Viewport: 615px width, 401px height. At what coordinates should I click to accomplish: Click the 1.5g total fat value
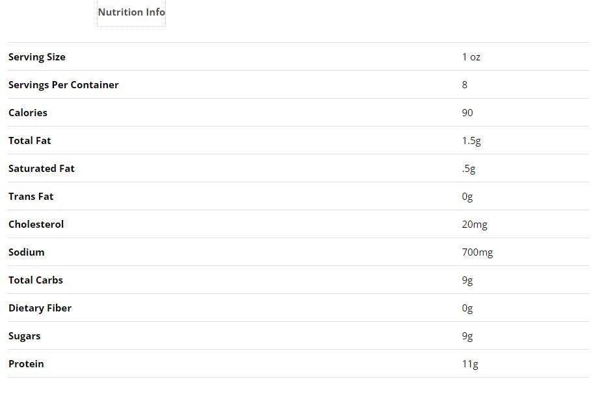point(471,141)
